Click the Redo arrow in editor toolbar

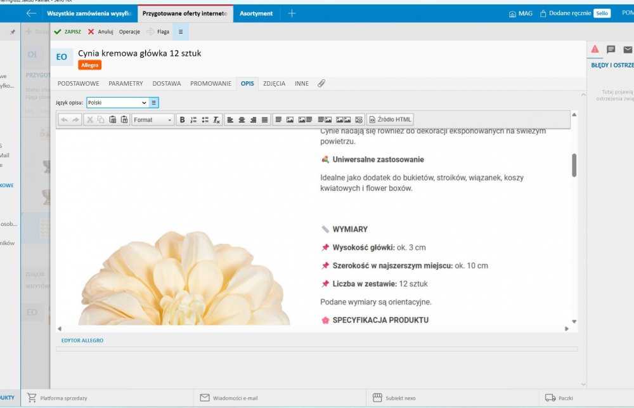pyautogui.click(x=75, y=120)
